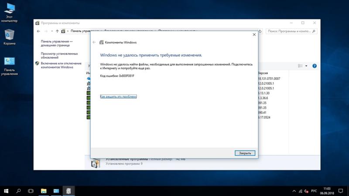Screen dimensions: 349x196
Task: Click the back arrow in Windows Components dialog
Action: tap(94, 42)
